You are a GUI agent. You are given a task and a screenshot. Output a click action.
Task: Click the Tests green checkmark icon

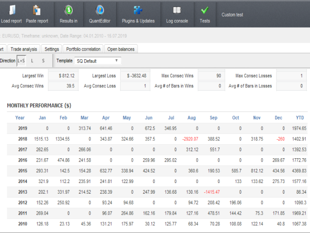point(204,10)
